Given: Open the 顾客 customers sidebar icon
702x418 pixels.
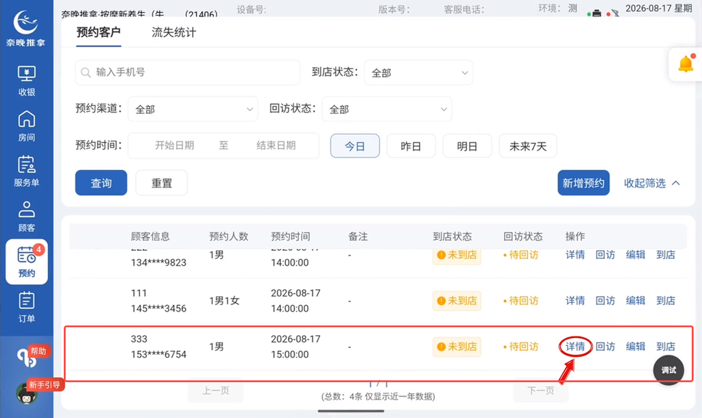Looking at the screenshot, I should point(27,216).
